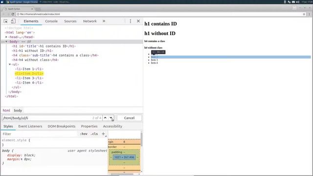The image size is (313, 176).
Task: Go to next search match arrow
Action: pos(111,118)
